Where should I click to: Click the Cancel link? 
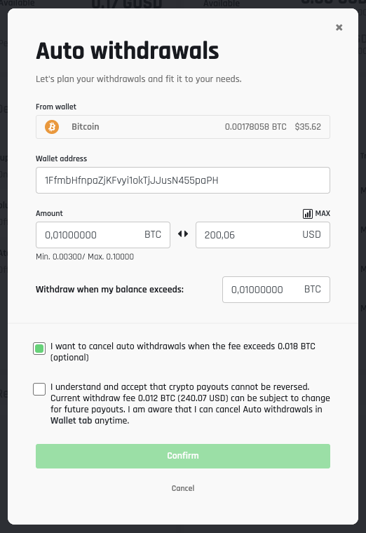(183, 488)
